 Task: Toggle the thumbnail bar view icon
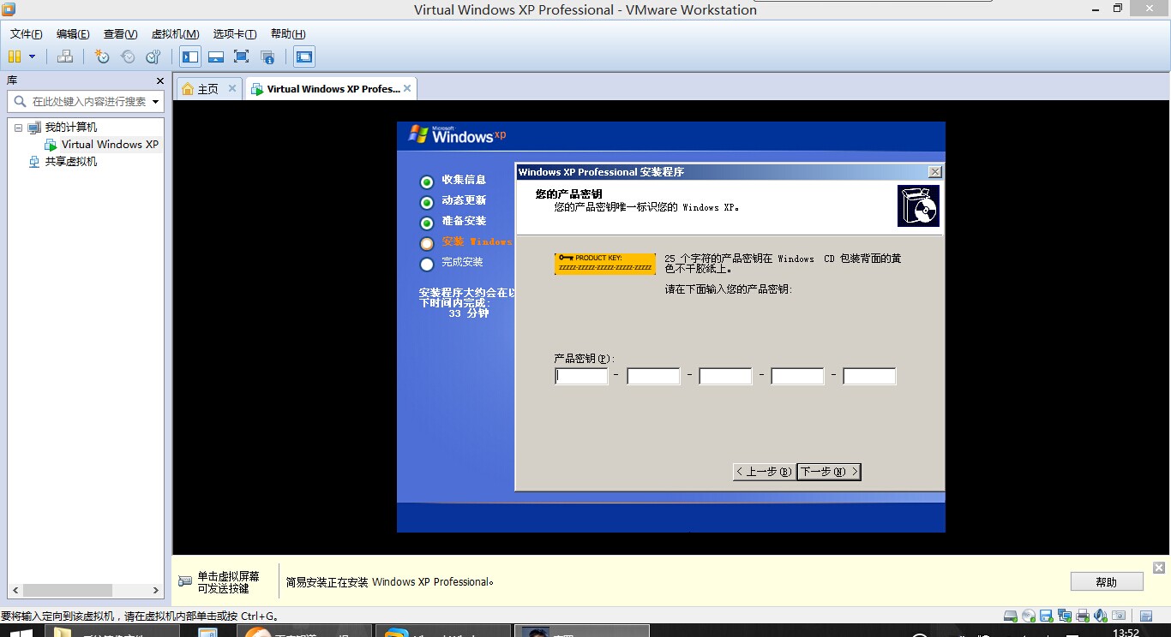pyautogui.click(x=216, y=57)
